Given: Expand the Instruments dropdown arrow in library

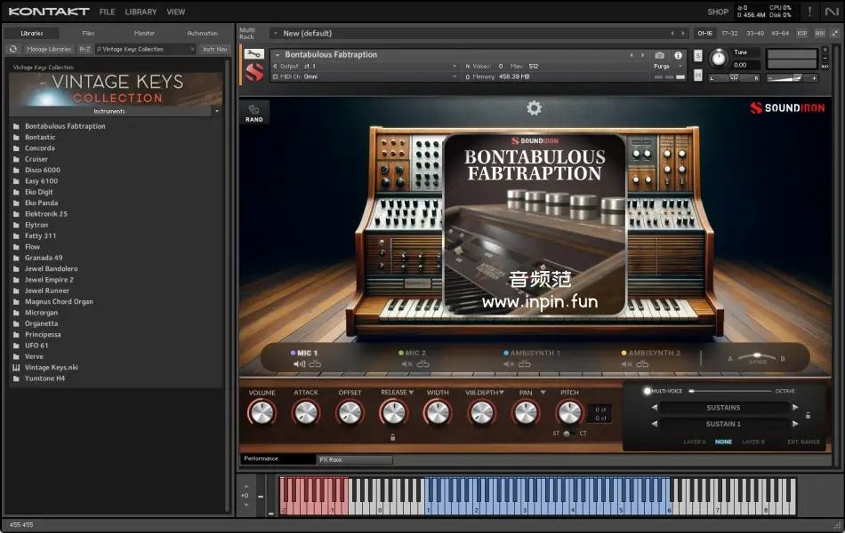Looking at the screenshot, I should [x=216, y=112].
